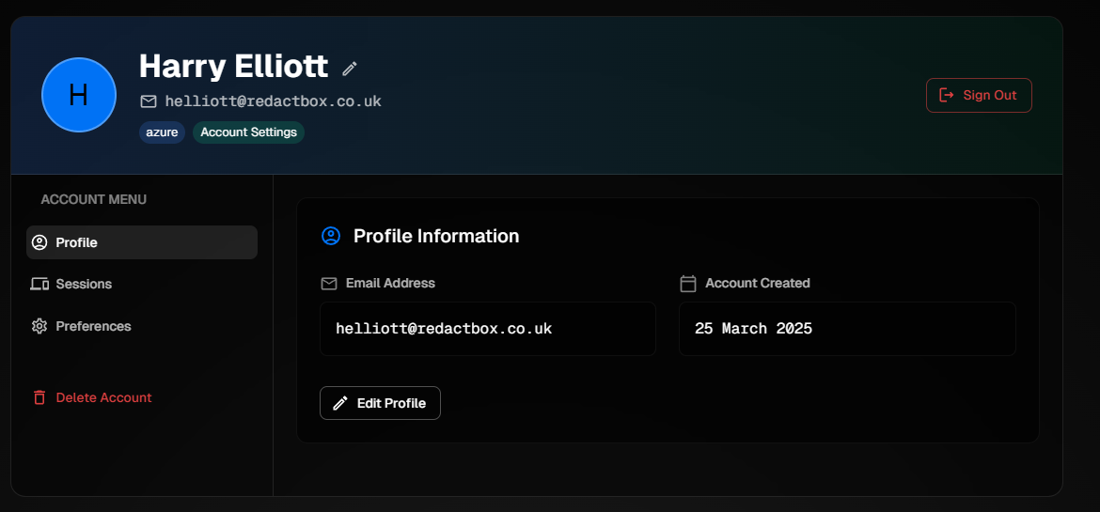1100x512 pixels.
Task: Click the red trash icon
Action: coord(39,397)
